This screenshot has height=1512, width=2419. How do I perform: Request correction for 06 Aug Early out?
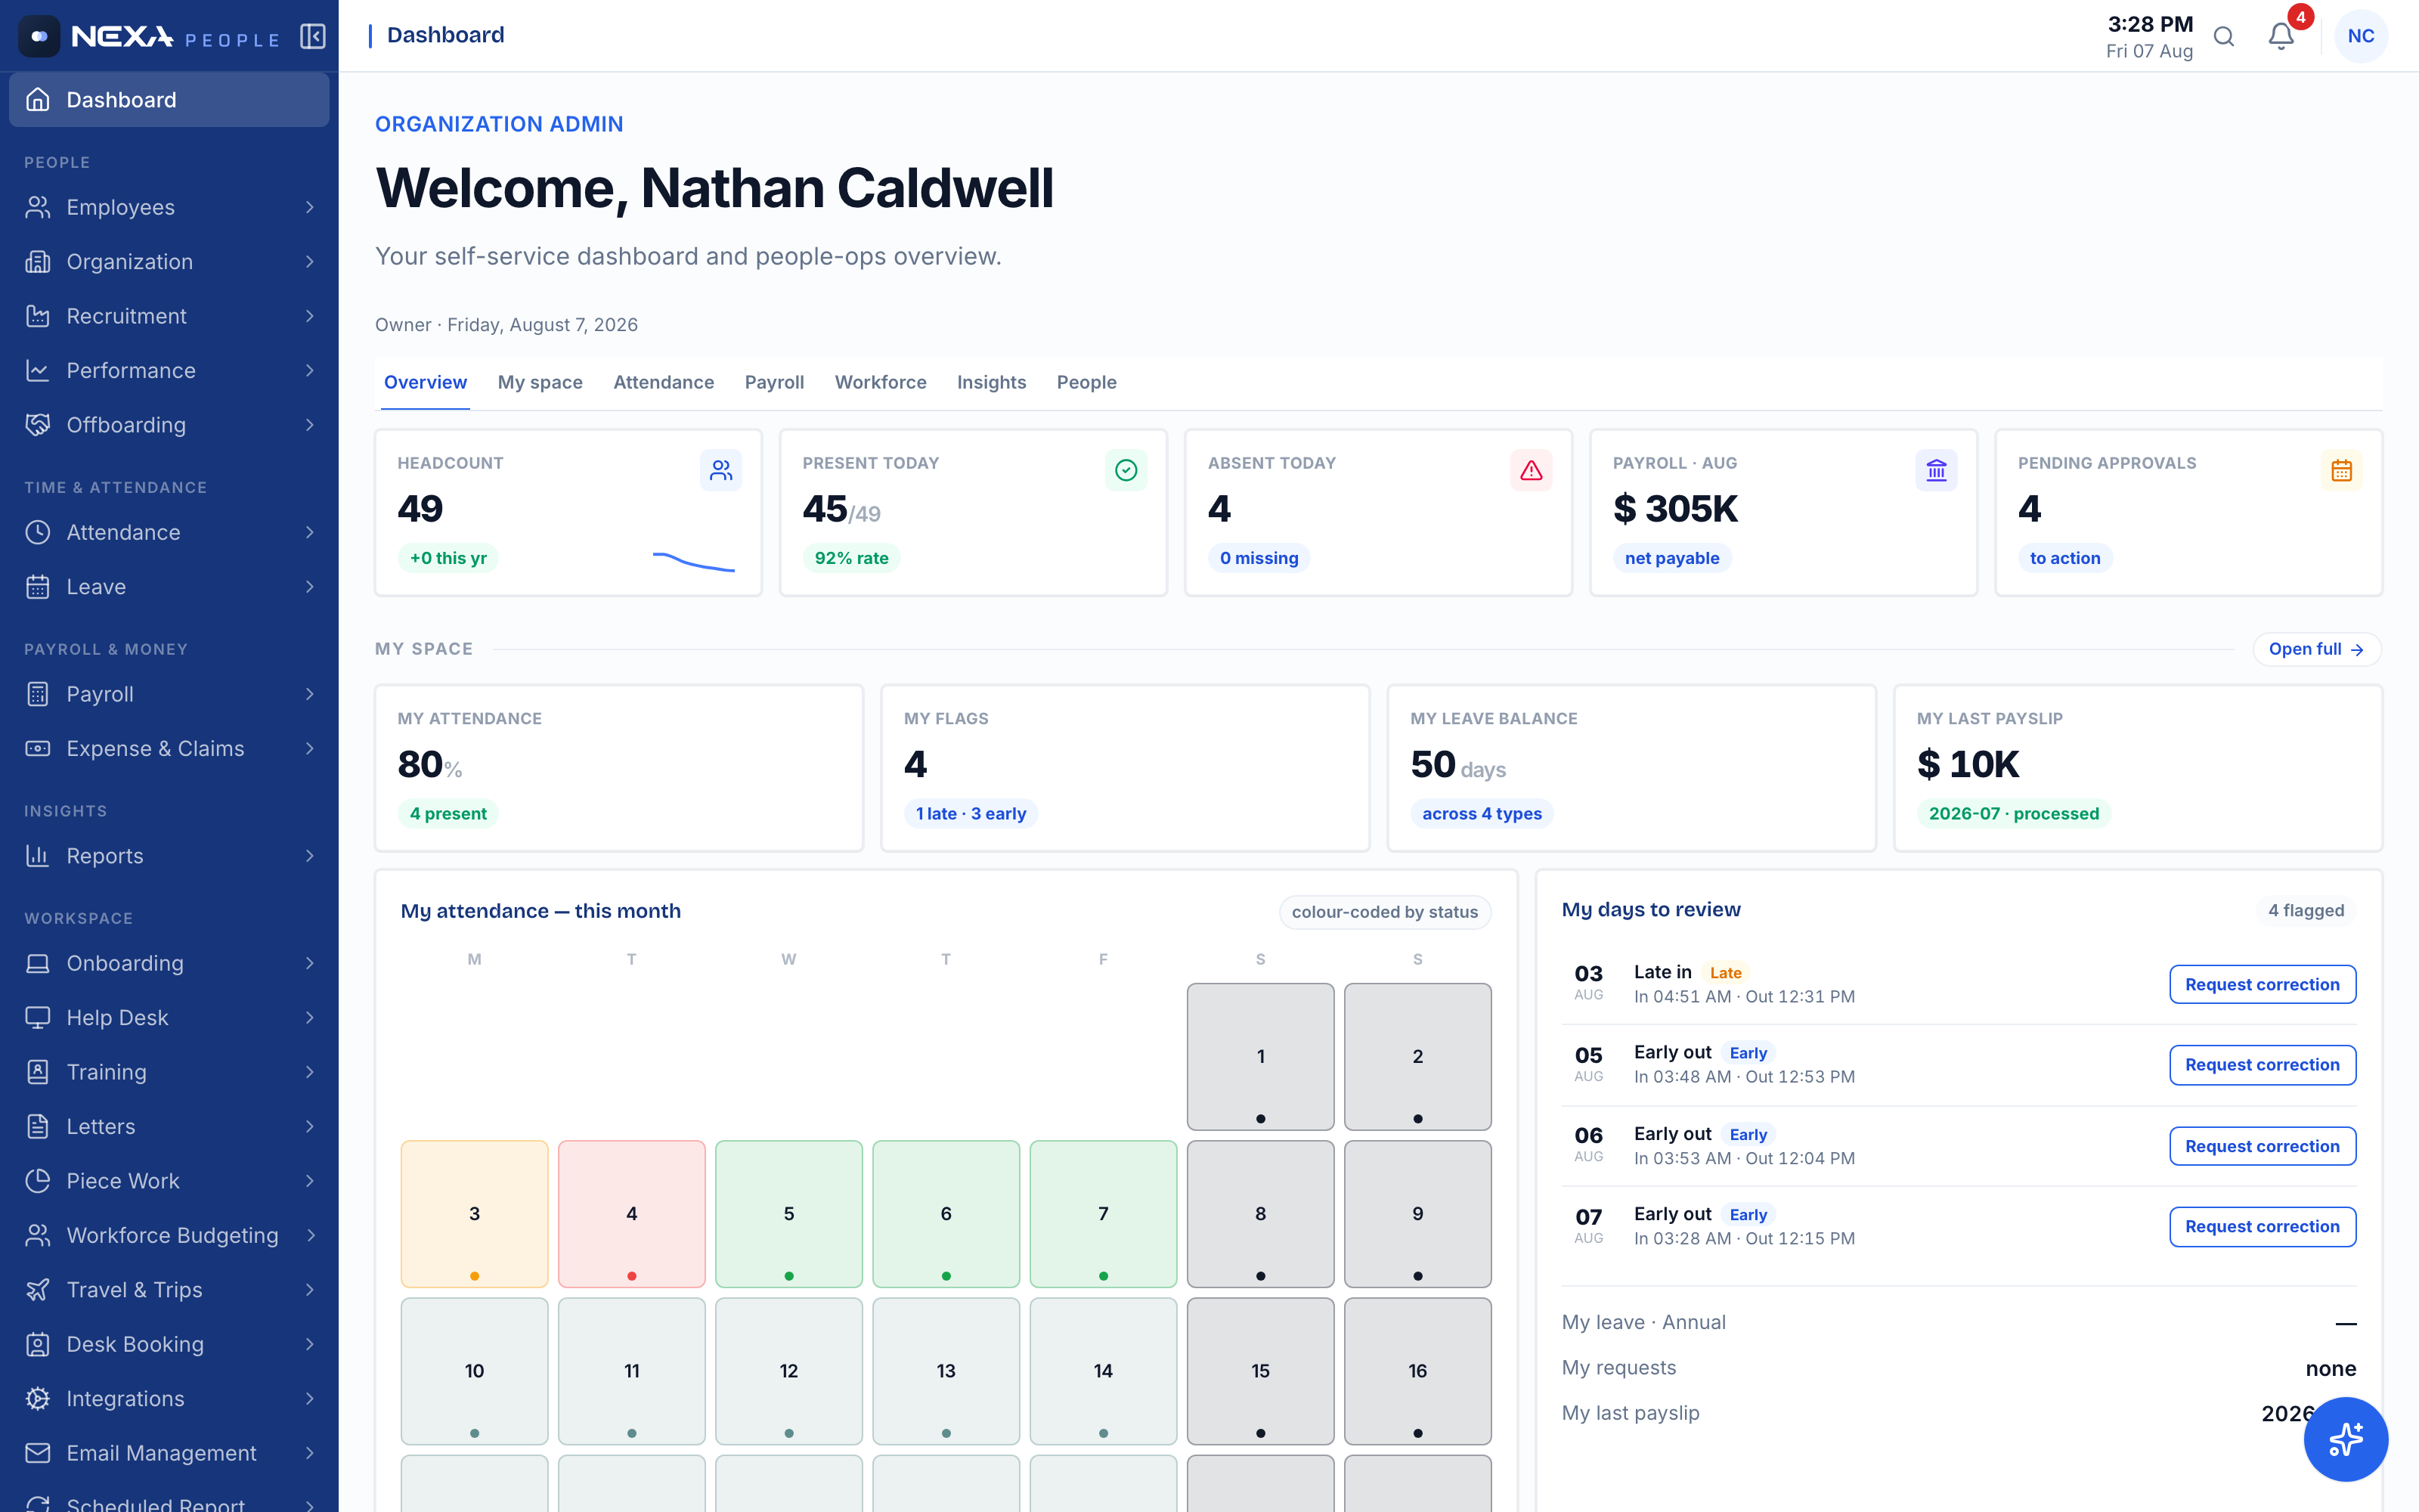pyautogui.click(x=2262, y=1146)
